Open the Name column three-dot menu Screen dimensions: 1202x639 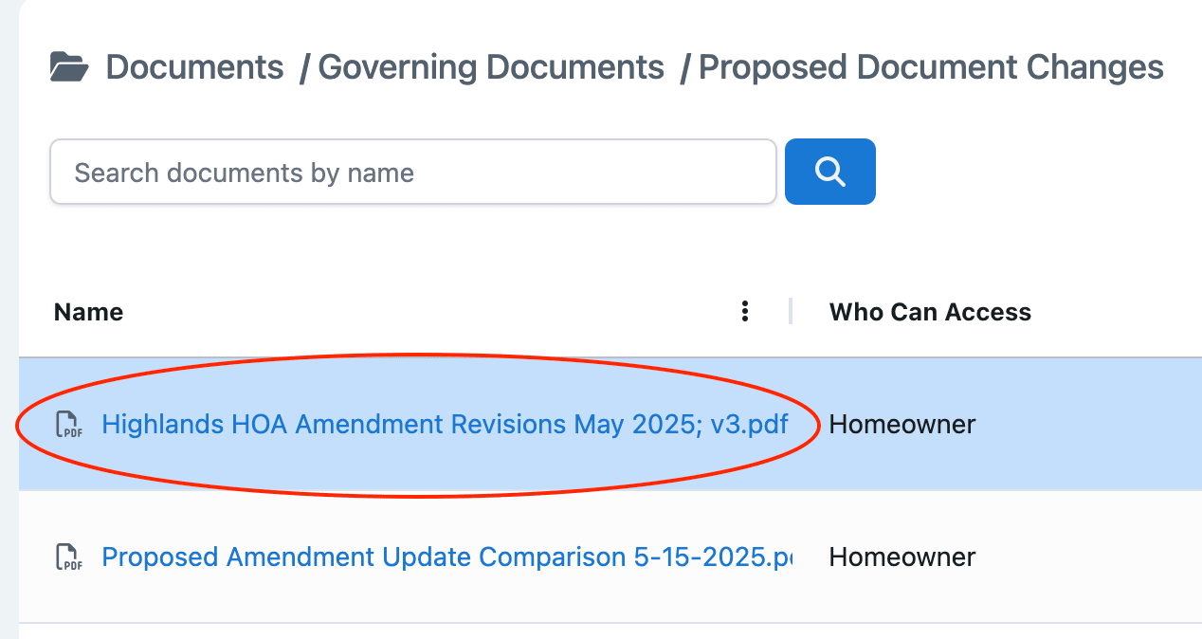click(x=746, y=312)
